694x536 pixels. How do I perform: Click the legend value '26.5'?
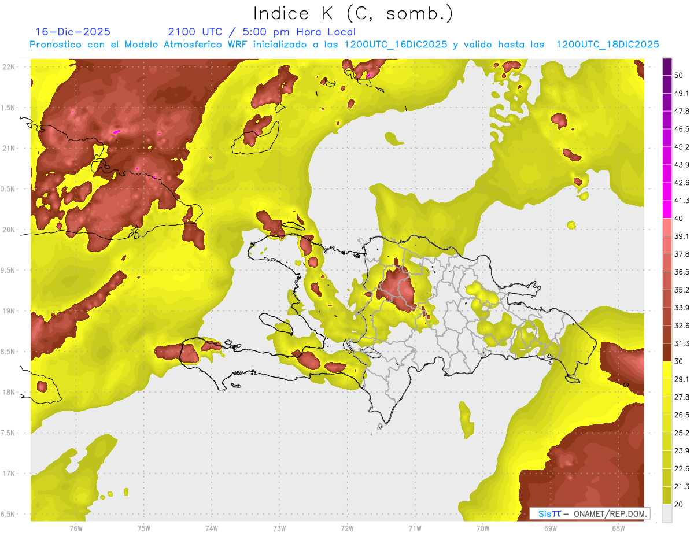pyautogui.click(x=682, y=415)
